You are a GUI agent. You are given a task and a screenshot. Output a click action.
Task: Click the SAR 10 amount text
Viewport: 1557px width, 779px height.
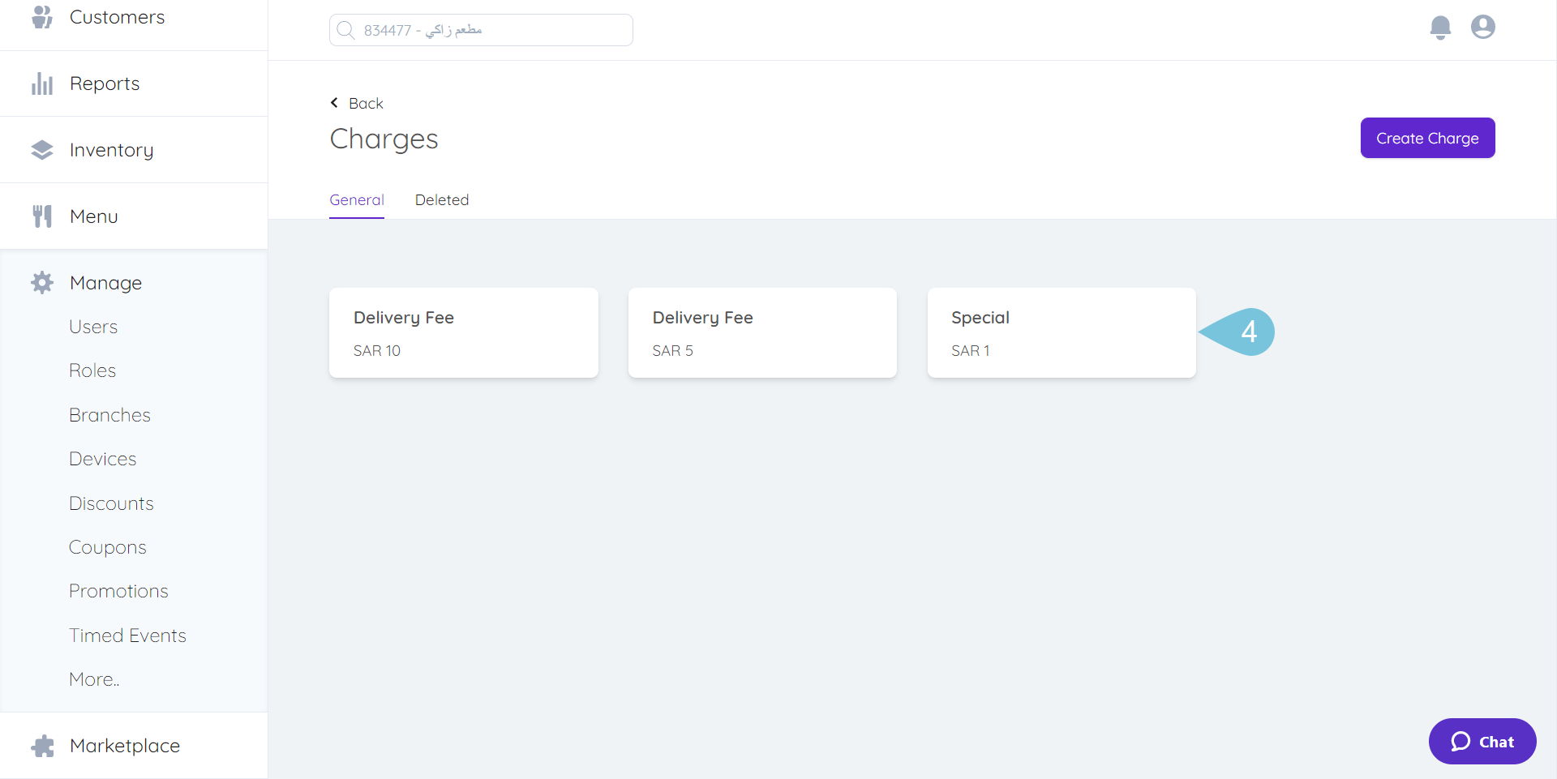377,351
